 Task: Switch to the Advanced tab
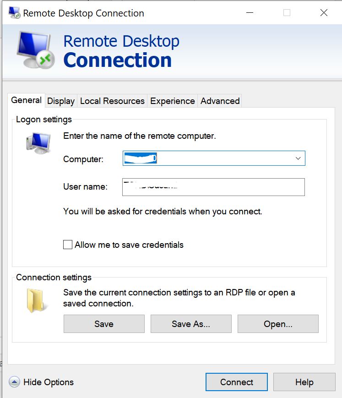coord(220,101)
